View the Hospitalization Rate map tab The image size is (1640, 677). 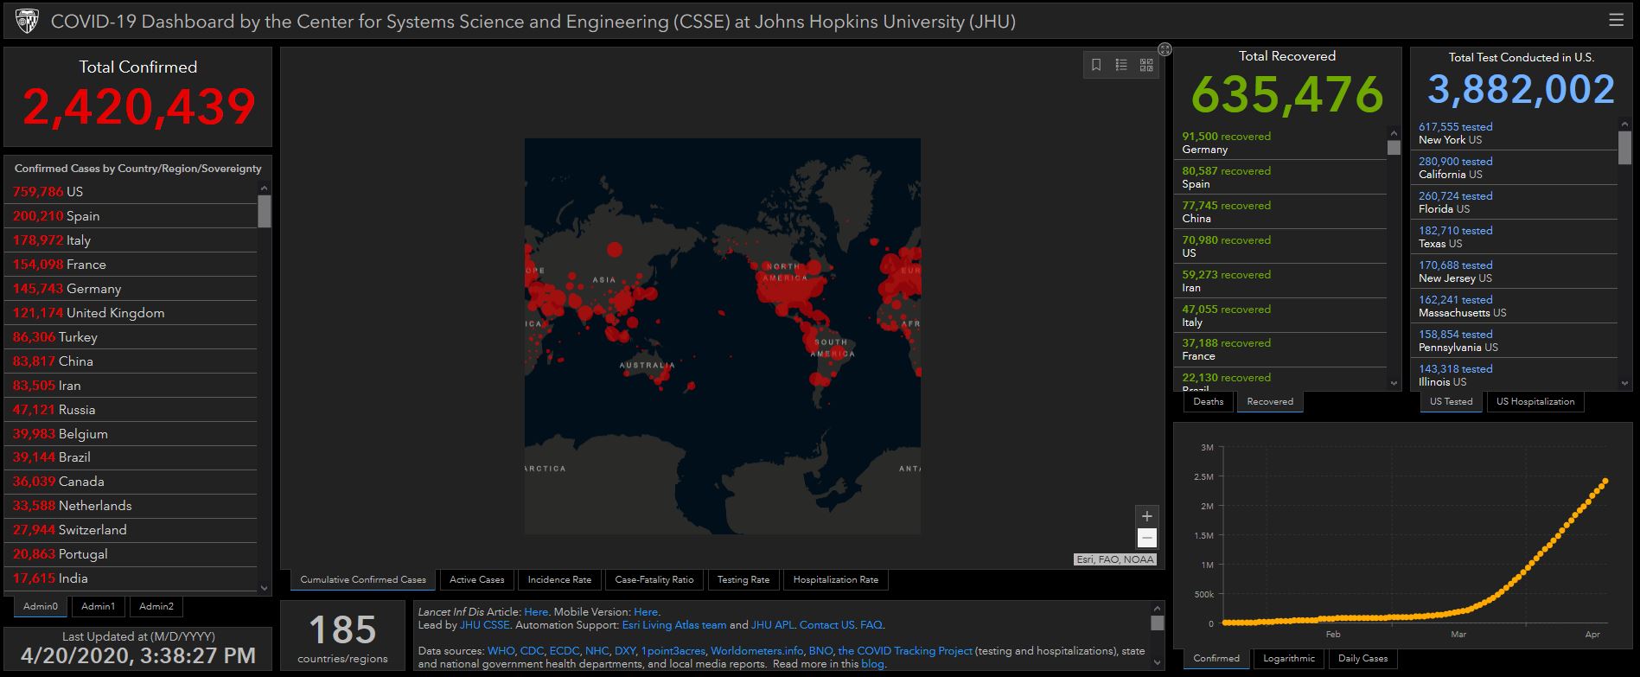[836, 579]
